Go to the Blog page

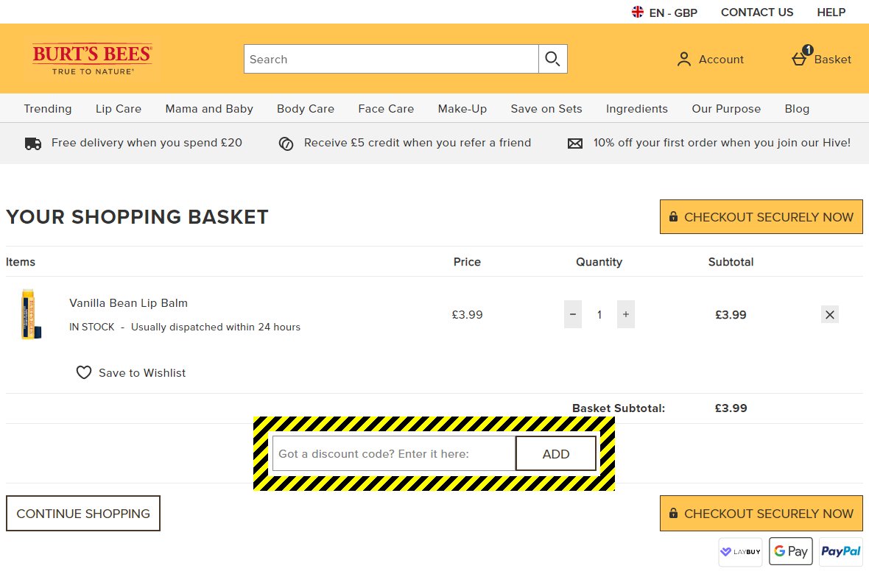tap(797, 109)
